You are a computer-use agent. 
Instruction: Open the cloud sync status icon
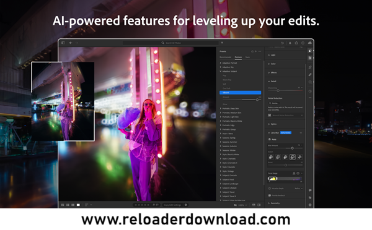click(310, 43)
